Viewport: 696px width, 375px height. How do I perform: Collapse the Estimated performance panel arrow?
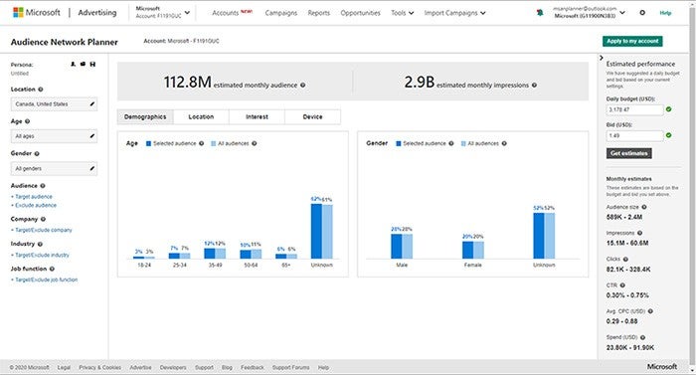click(x=601, y=58)
